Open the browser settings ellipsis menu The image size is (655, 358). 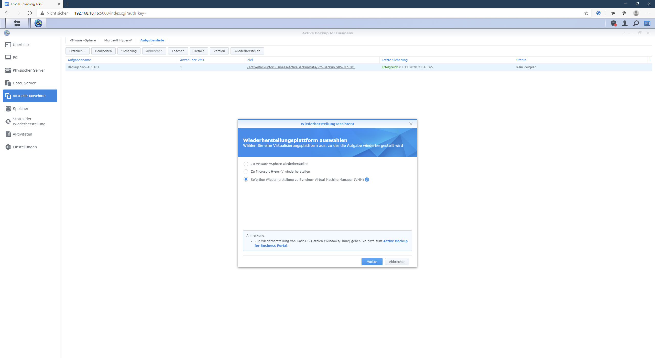[648, 13]
